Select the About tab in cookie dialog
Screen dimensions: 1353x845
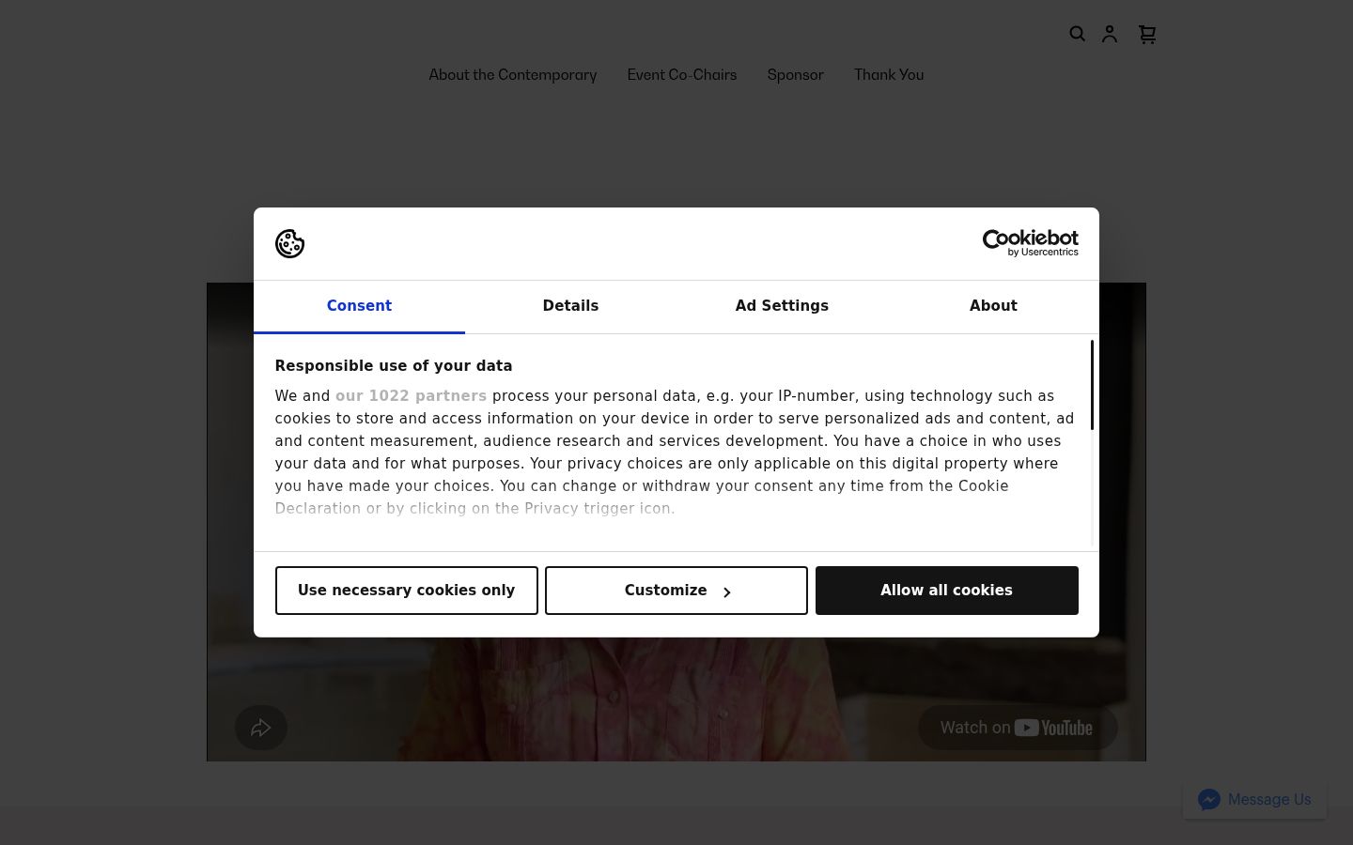pyautogui.click(x=993, y=306)
